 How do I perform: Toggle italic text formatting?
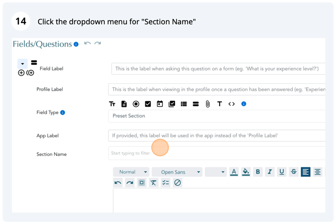(270, 172)
